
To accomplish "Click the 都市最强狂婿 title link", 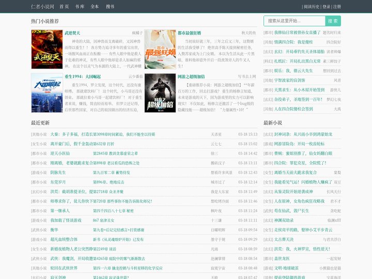I will (x=189, y=33).
